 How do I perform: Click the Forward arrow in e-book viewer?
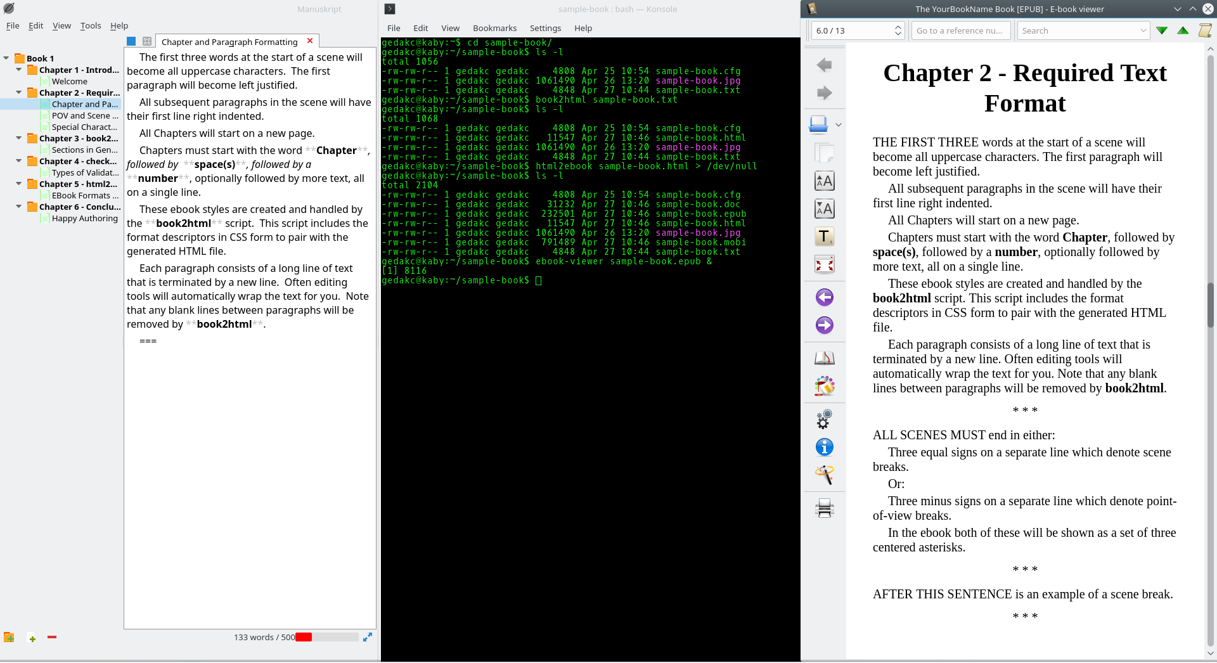(824, 93)
